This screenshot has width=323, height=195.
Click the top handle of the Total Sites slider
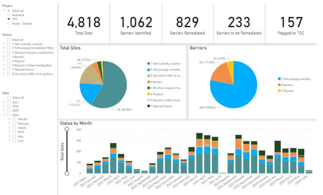[67, 129]
